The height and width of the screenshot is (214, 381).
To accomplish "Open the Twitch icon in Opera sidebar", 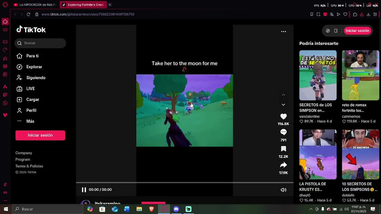I will click(x=5, y=95).
